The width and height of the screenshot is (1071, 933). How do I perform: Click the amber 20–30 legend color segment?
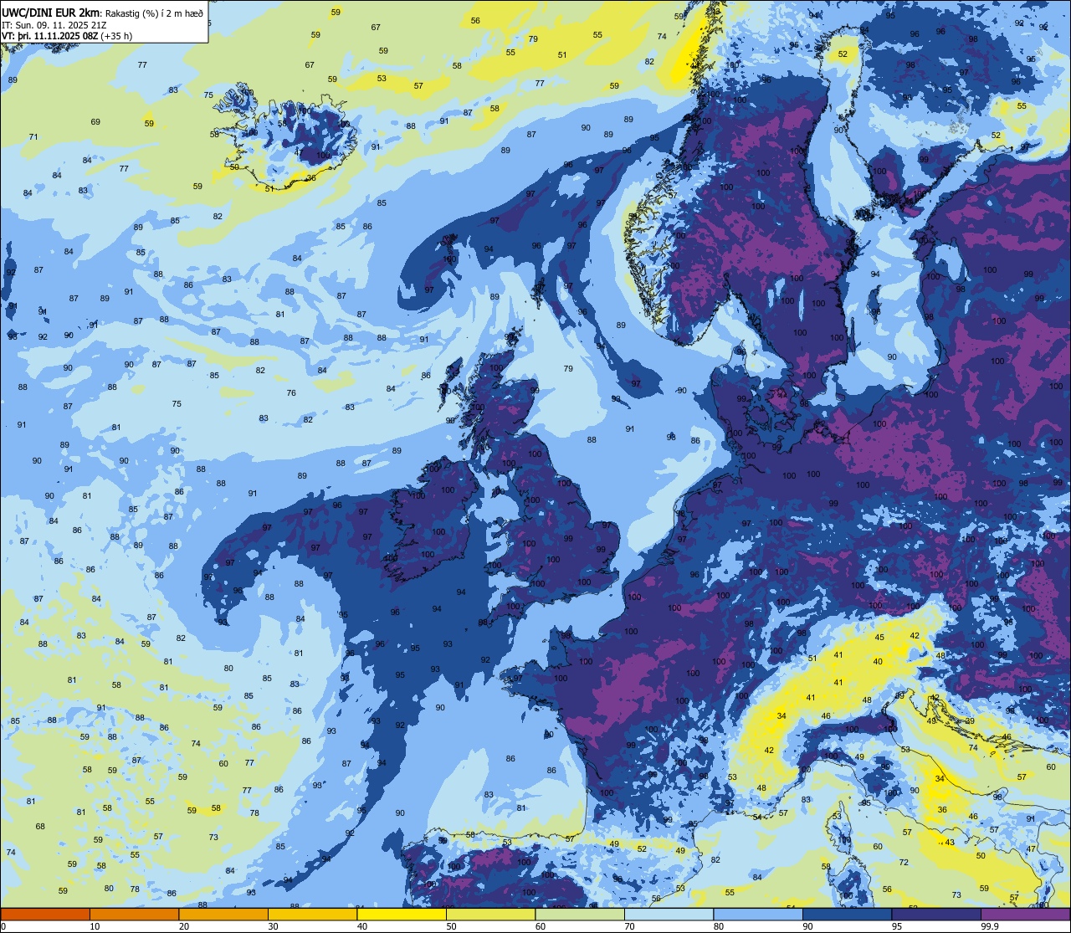point(223,914)
